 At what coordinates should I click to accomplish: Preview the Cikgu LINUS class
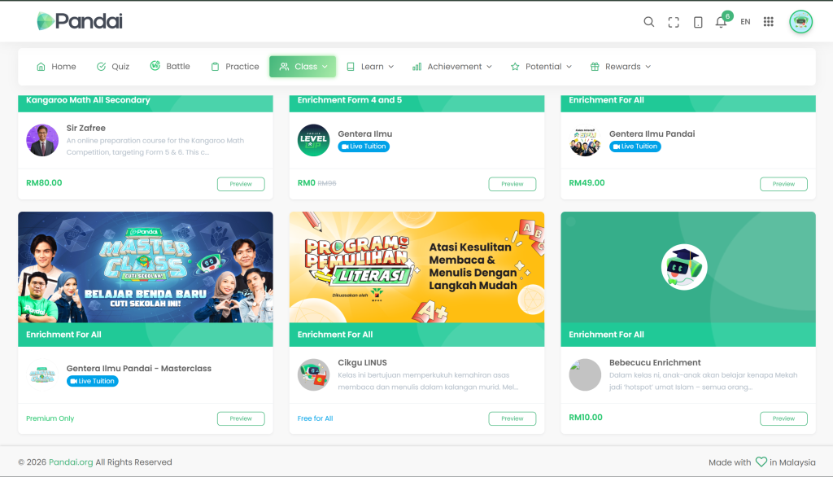tap(512, 418)
